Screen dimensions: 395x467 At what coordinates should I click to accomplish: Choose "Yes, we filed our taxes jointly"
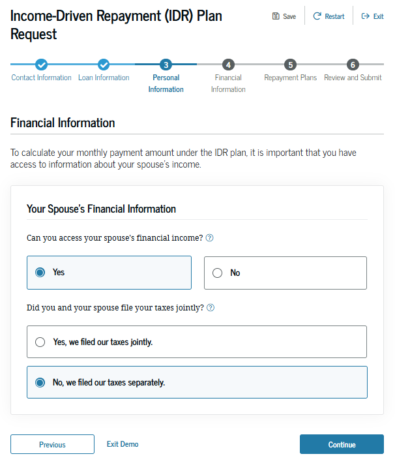pyautogui.click(x=197, y=342)
